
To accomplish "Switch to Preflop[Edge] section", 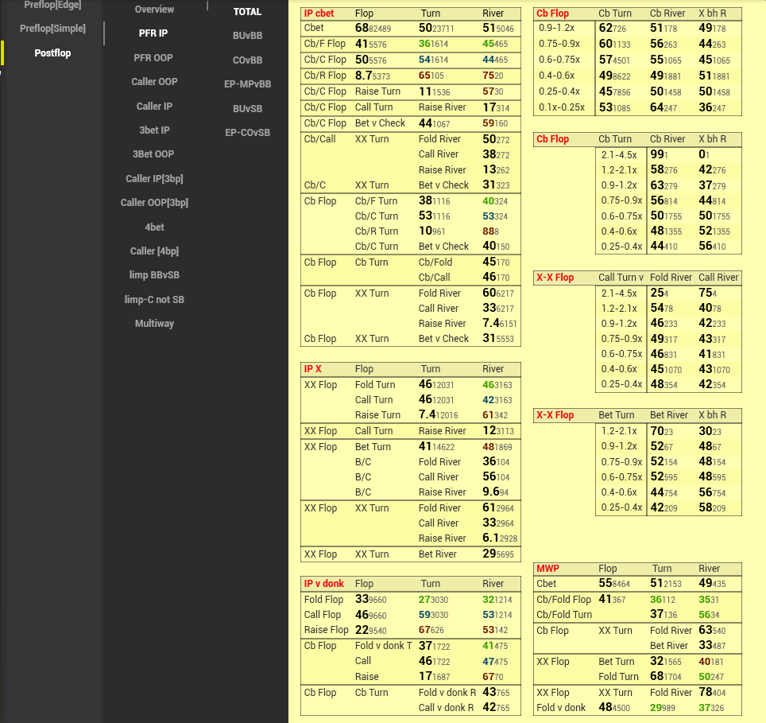I will [52, 5].
